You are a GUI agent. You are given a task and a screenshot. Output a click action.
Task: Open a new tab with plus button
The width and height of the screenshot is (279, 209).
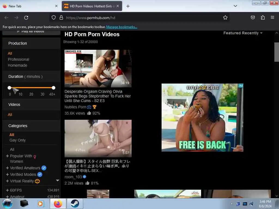128,6
